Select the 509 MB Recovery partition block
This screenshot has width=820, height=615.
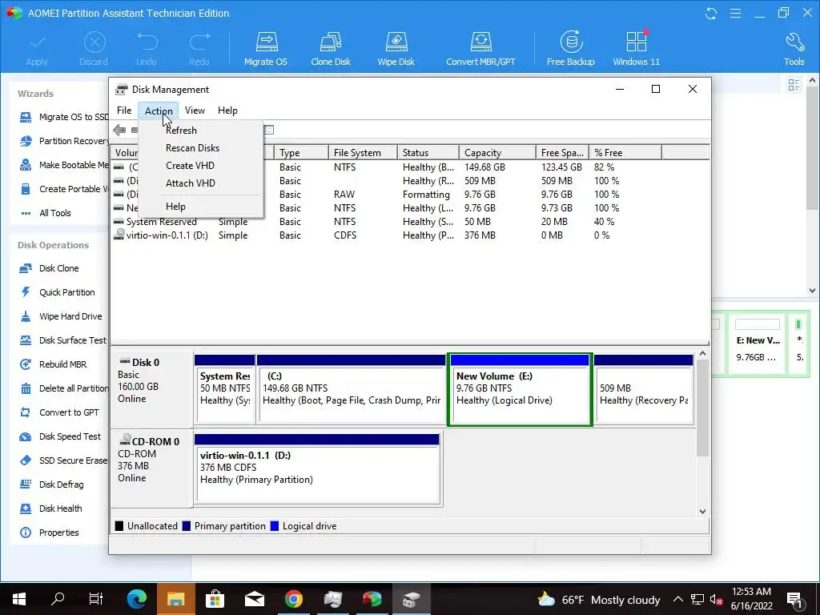tap(644, 389)
